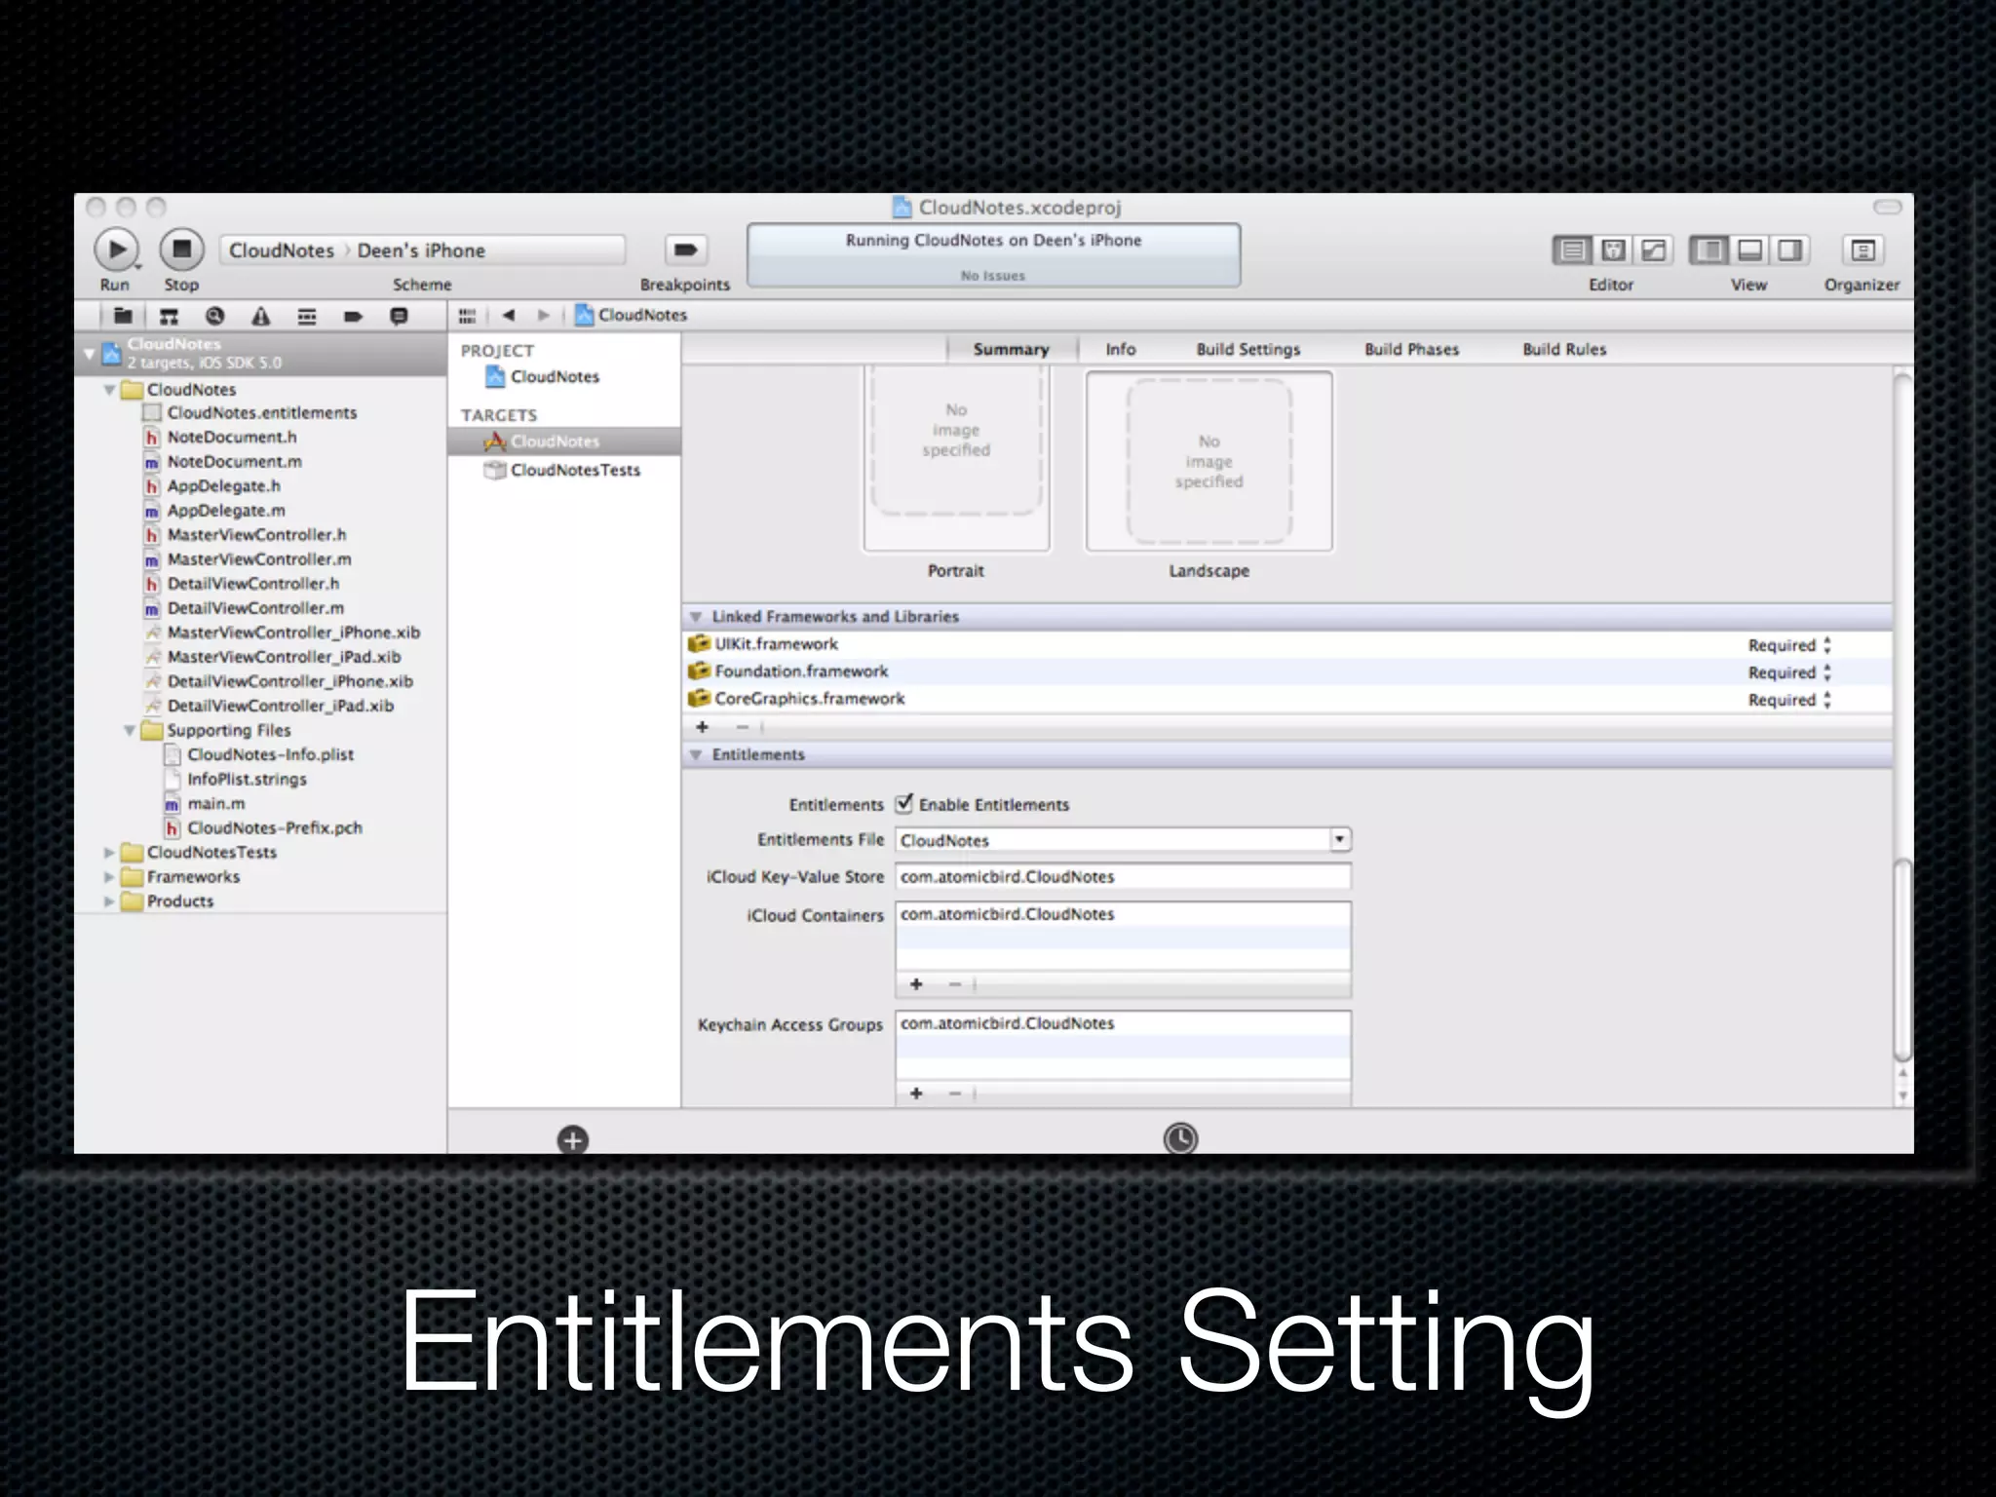Viewport: 1996px width, 1497px height.
Task: Click the add target plus icon
Action: click(x=573, y=1139)
